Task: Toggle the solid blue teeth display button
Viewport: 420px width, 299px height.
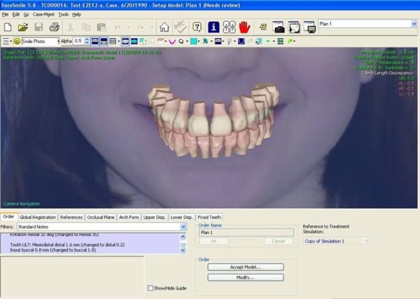Action: 134,41
